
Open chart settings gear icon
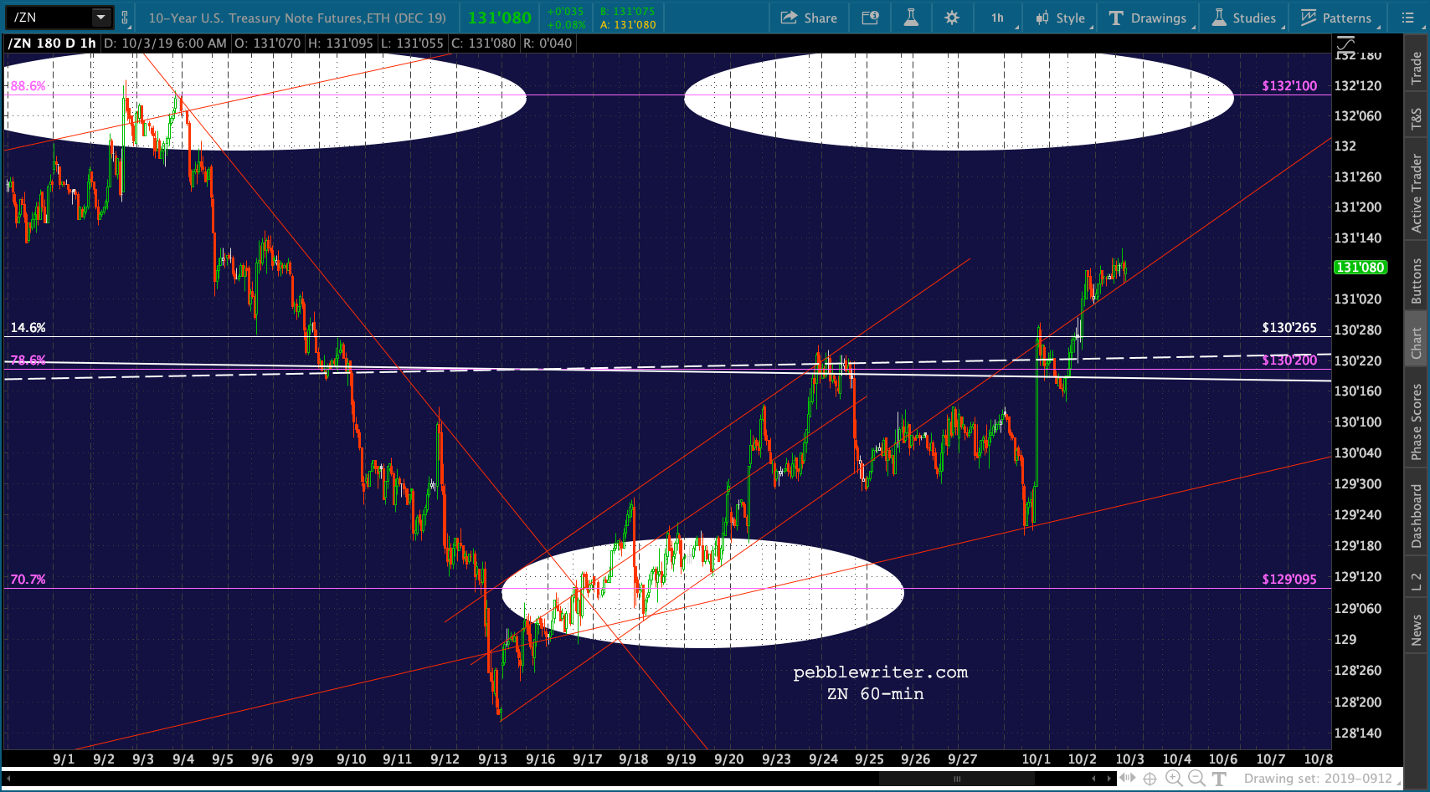tap(952, 18)
